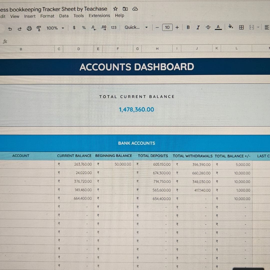This screenshot has height=270, width=270.
Task: Open the 123 number format menu
Action: pyautogui.click(x=113, y=27)
